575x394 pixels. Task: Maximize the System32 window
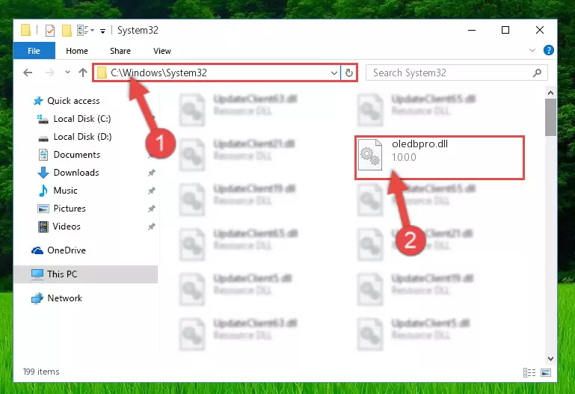point(505,31)
